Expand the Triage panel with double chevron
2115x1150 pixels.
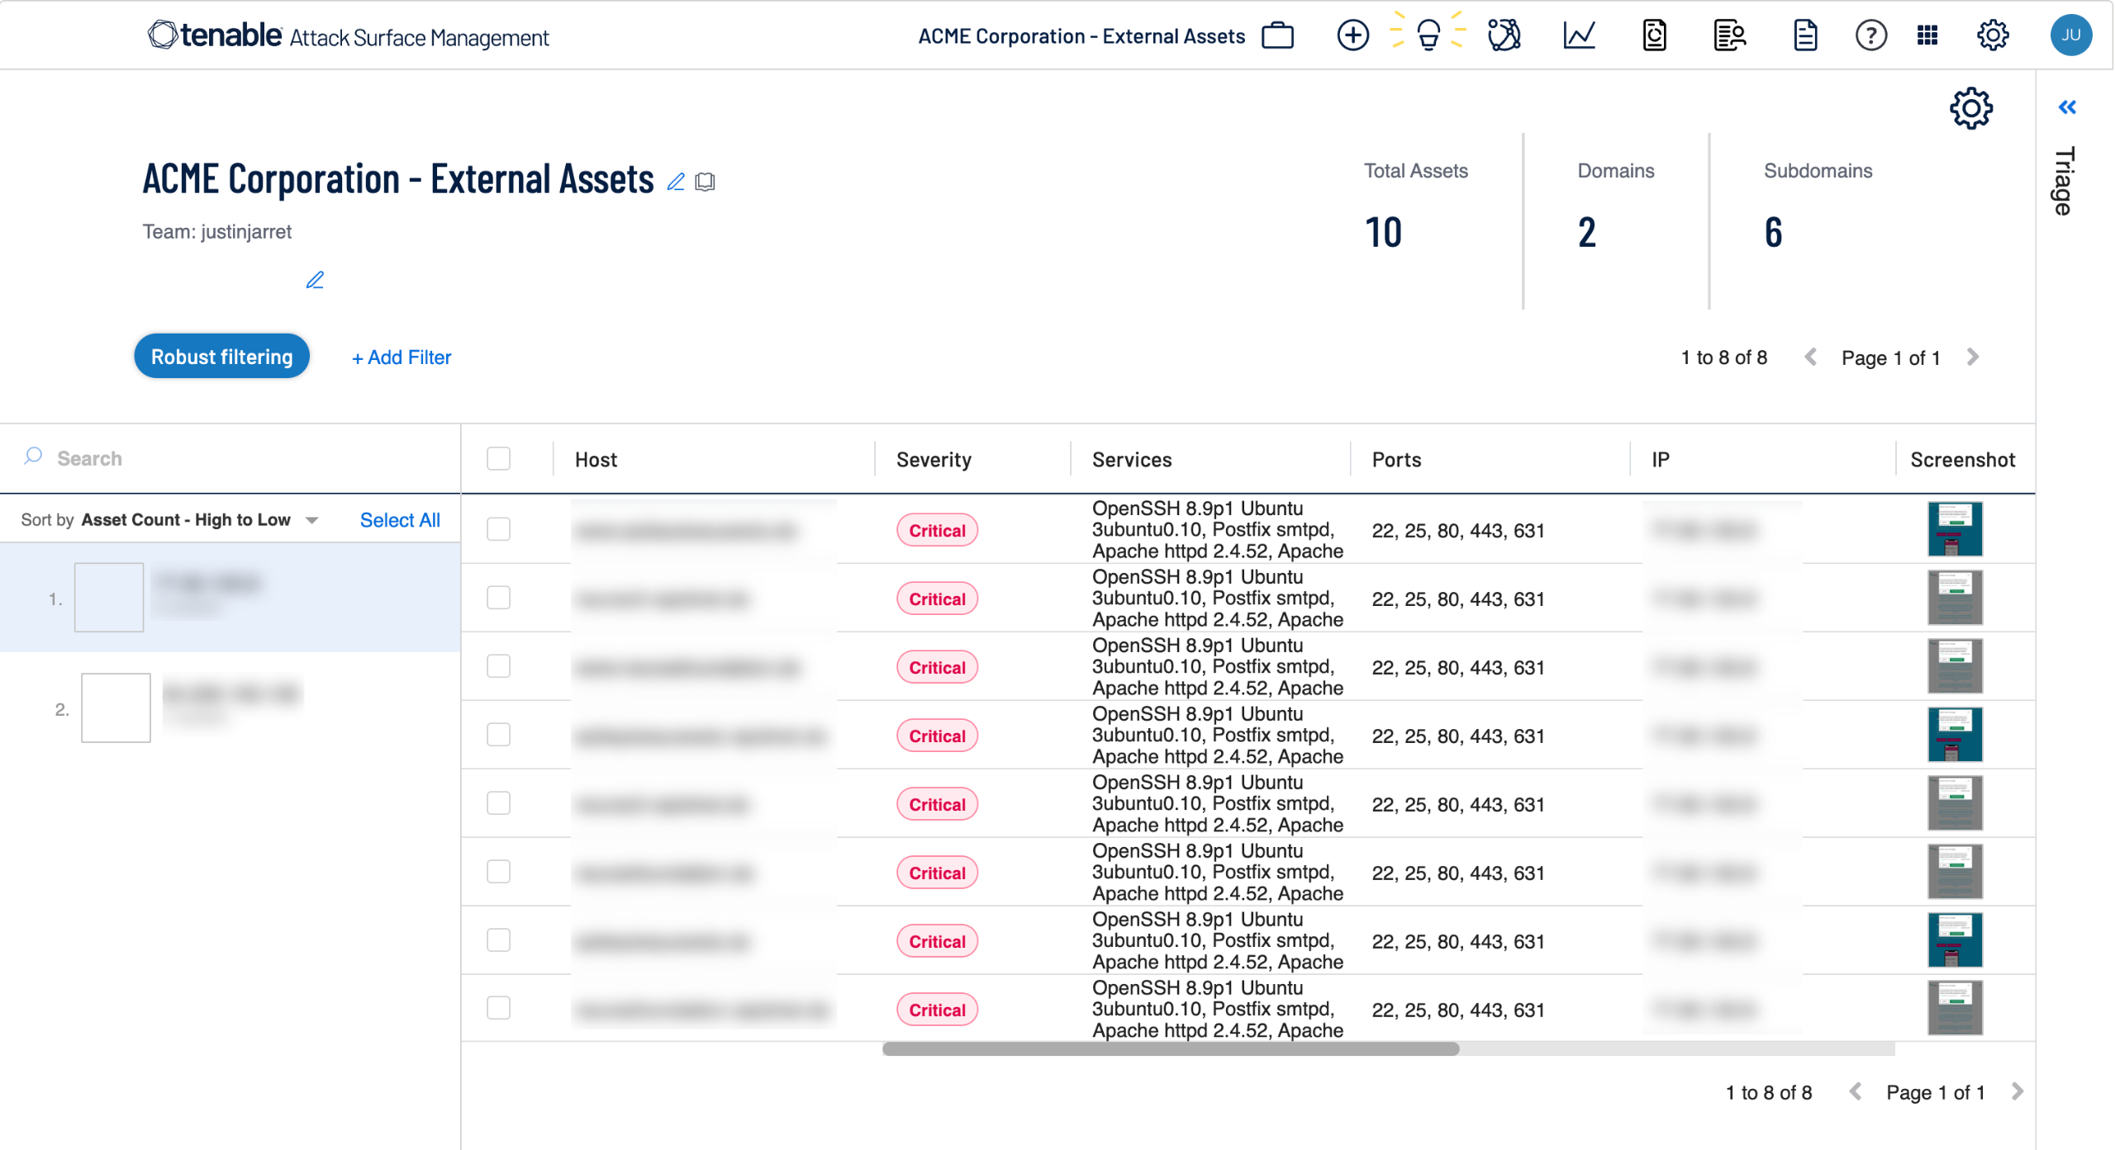click(x=2067, y=107)
